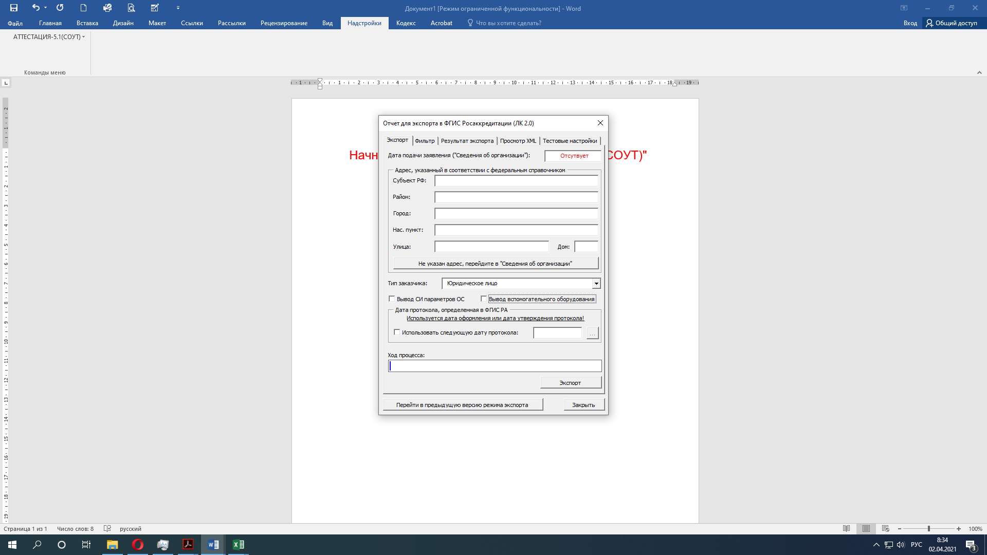Open the word count 'Число слов: 8'
Screen dimensions: 987x555
point(75,529)
